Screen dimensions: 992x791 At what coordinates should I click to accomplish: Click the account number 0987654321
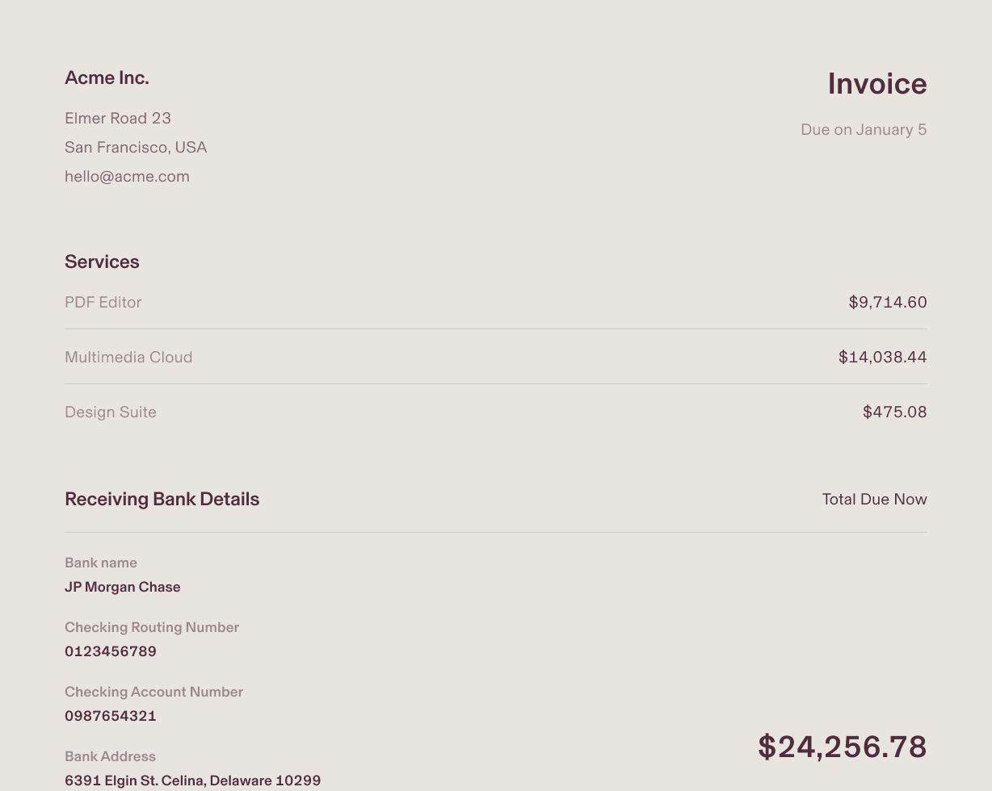[x=111, y=717]
